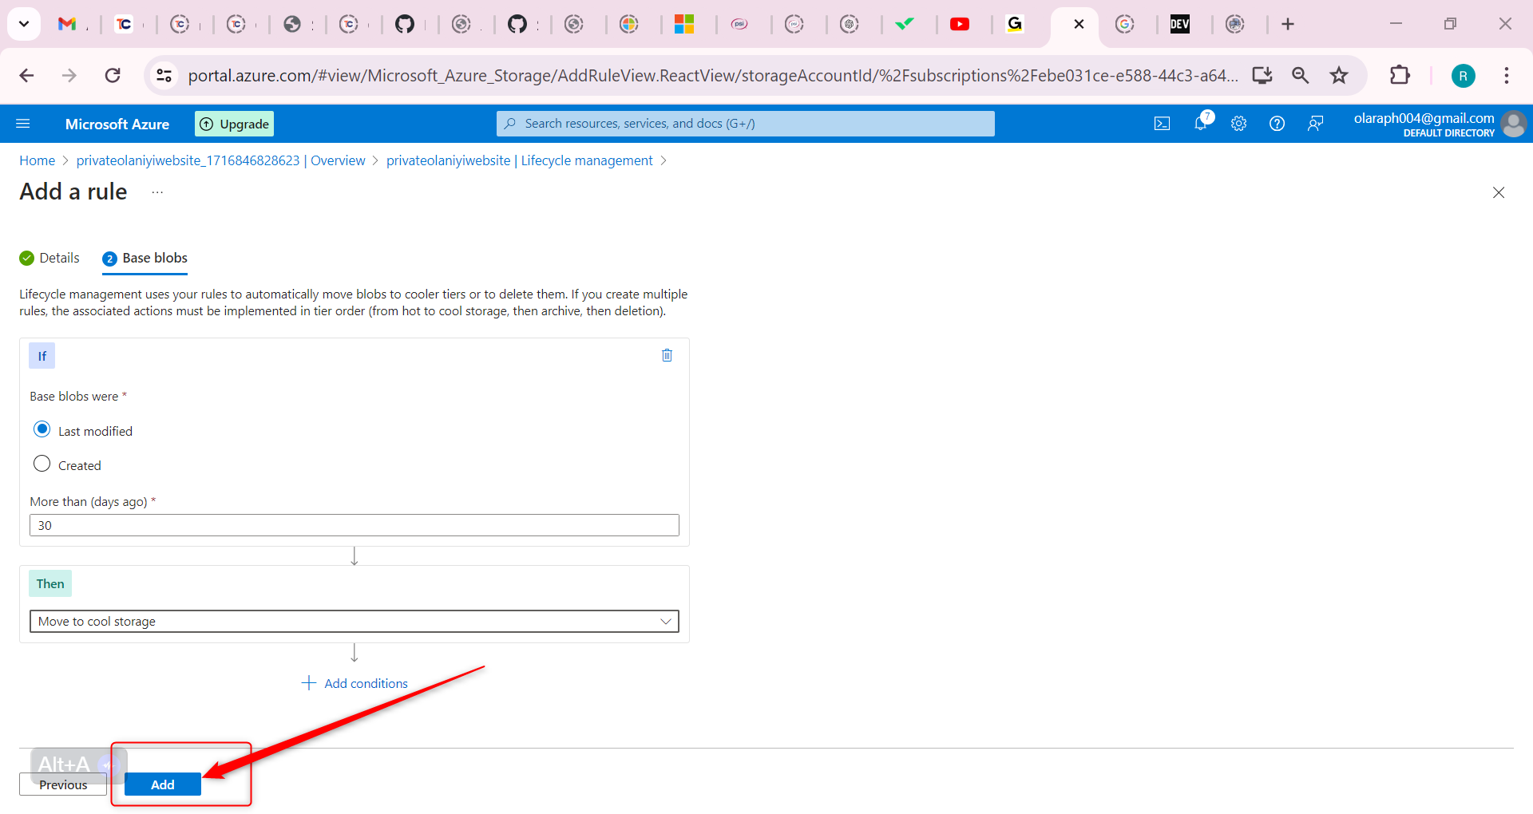The image size is (1533, 814).
Task: Open the tab search dropdown
Action: (x=24, y=24)
